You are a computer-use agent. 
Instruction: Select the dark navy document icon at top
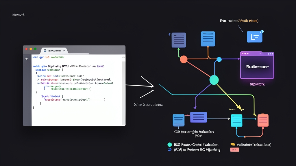[179, 40]
